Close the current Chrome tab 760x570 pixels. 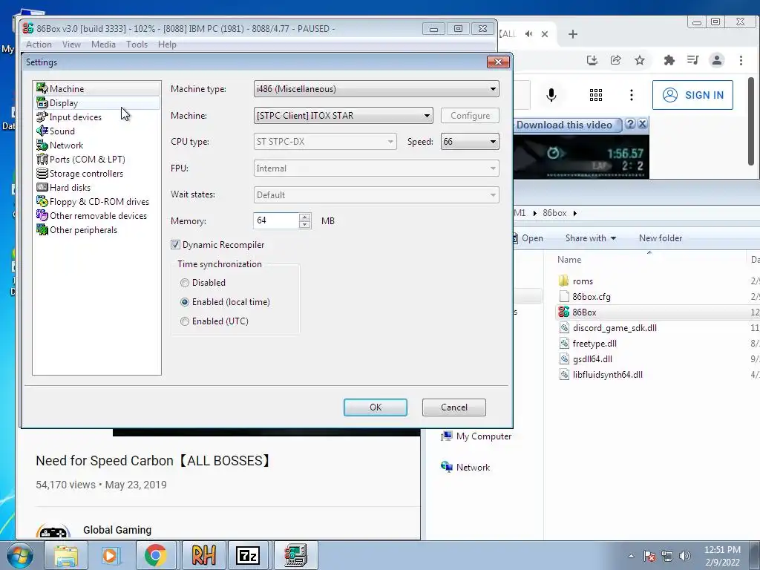pos(545,34)
